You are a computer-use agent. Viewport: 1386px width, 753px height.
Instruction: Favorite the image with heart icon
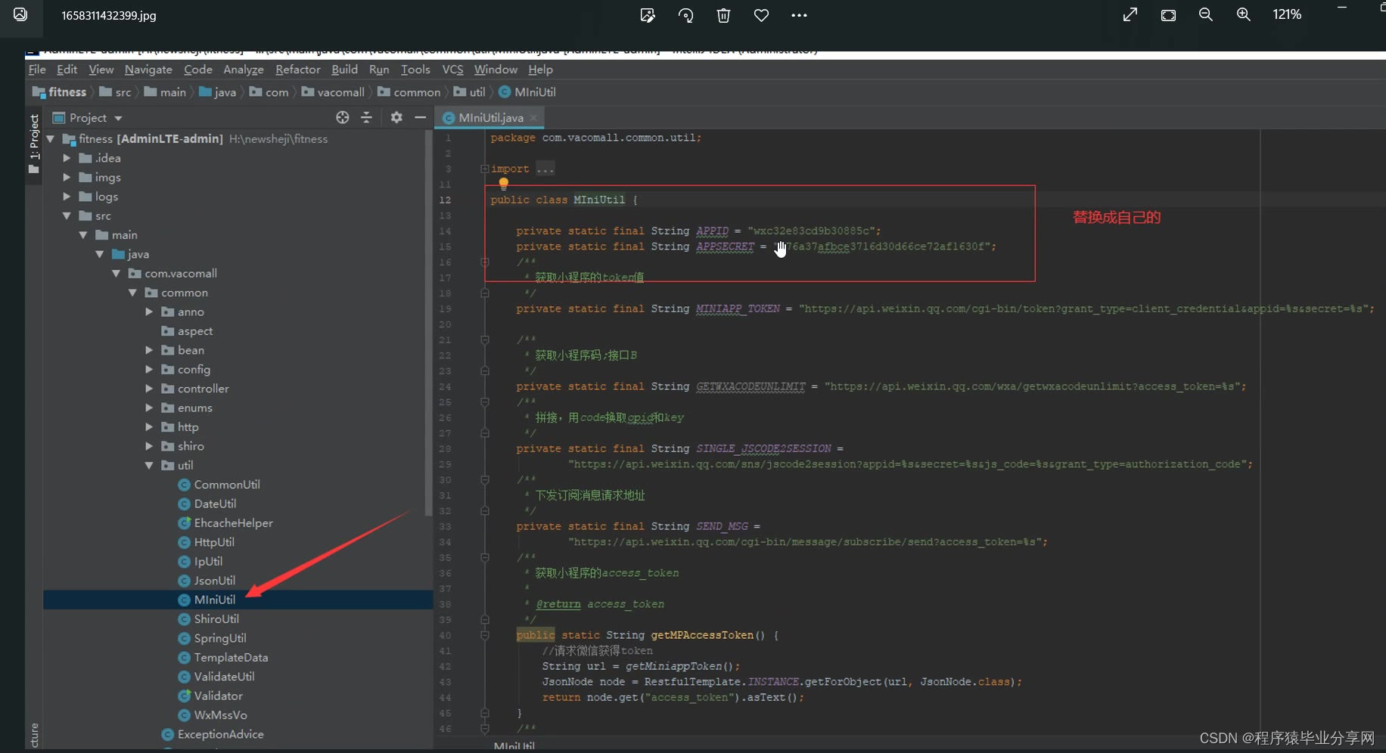[x=762, y=15]
